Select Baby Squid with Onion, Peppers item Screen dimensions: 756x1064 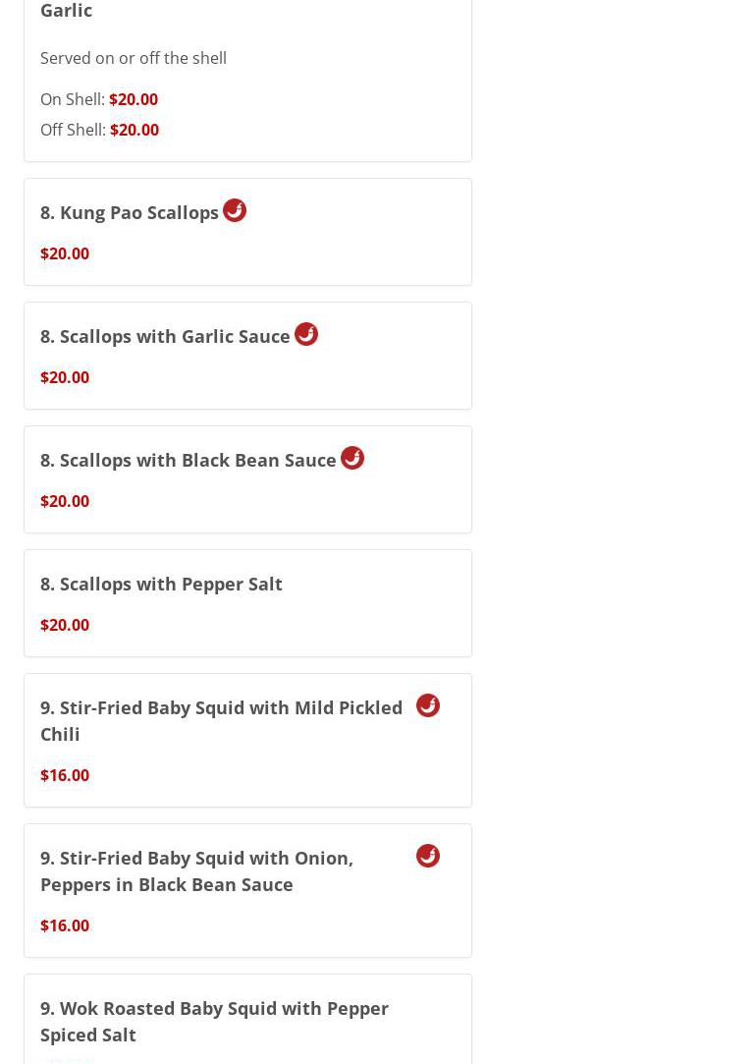196,870
